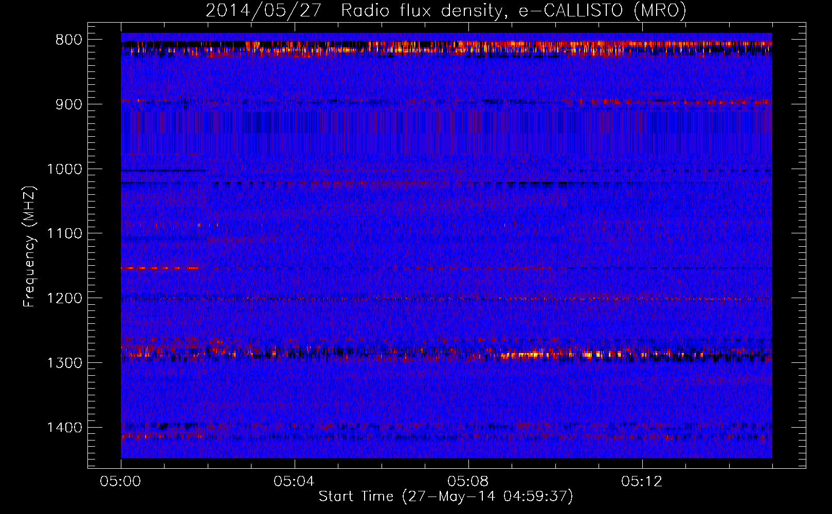
Task: Select the 800 frequency axis label
Action: click(69, 40)
